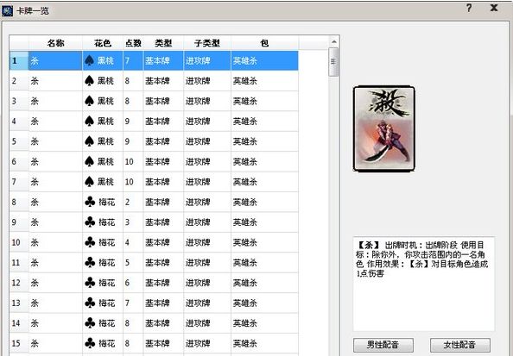Click the 英雄杀 cell in row 12
This screenshot has height=356, width=513.
click(264, 283)
